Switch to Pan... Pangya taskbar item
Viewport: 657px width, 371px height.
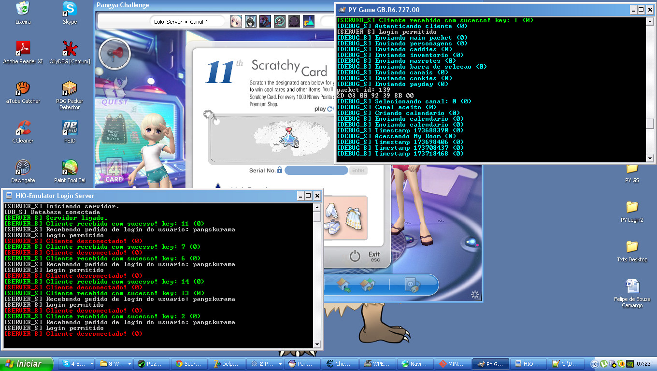point(303,364)
